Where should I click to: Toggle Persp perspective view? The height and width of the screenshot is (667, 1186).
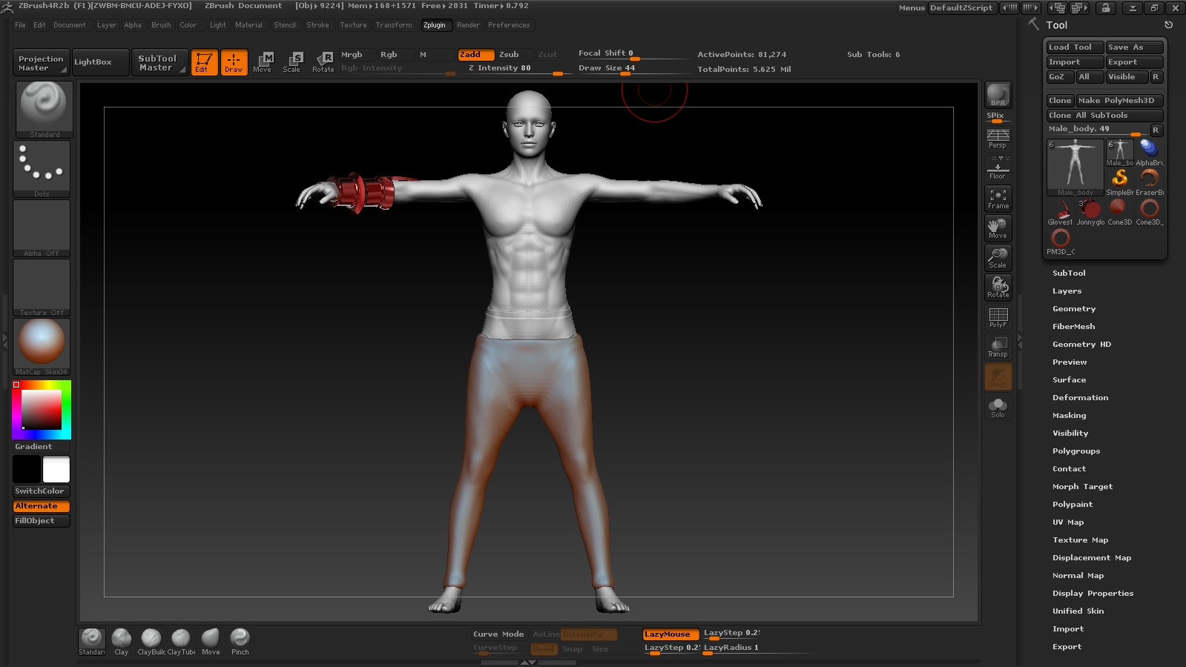click(998, 139)
